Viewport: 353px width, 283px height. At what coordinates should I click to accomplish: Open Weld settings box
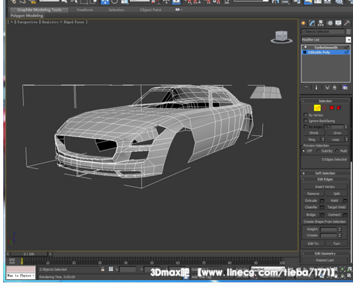point(345,201)
